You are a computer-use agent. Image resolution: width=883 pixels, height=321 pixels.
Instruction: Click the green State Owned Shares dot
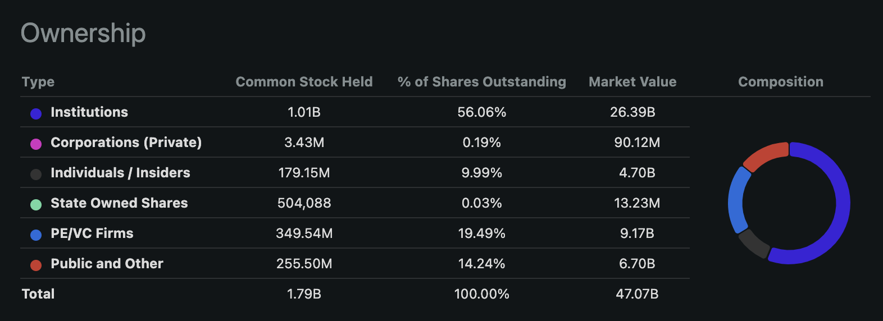(x=36, y=204)
